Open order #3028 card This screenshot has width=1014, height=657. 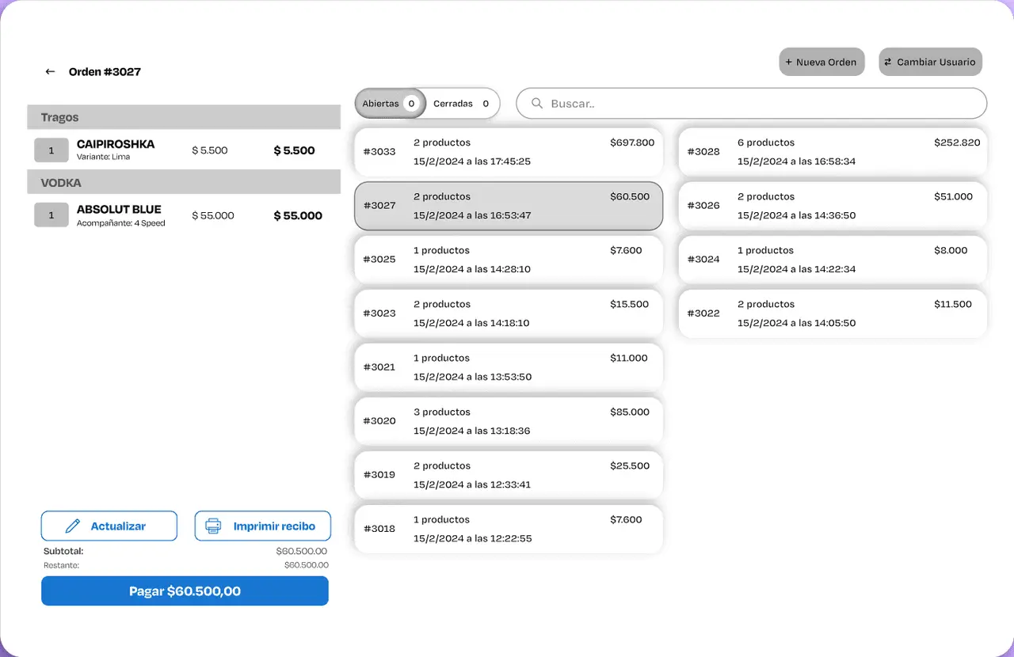tap(833, 152)
